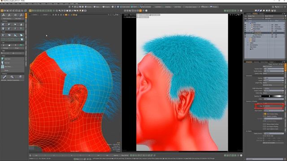The image size is (287, 161).
Task: Click the Tapering gradient bar
Action: pos(272,96)
